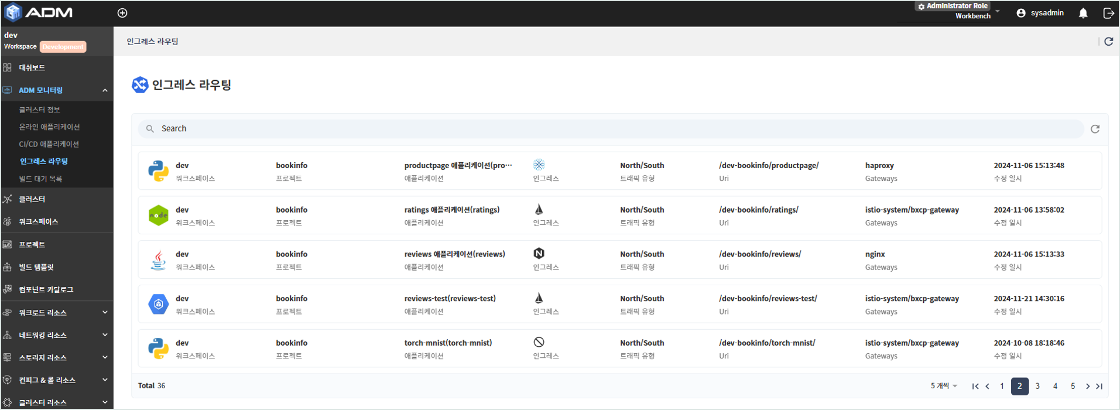This screenshot has width=1120, height=410.
Task: Click nginx gateway text in reviews row
Action: 875,254
